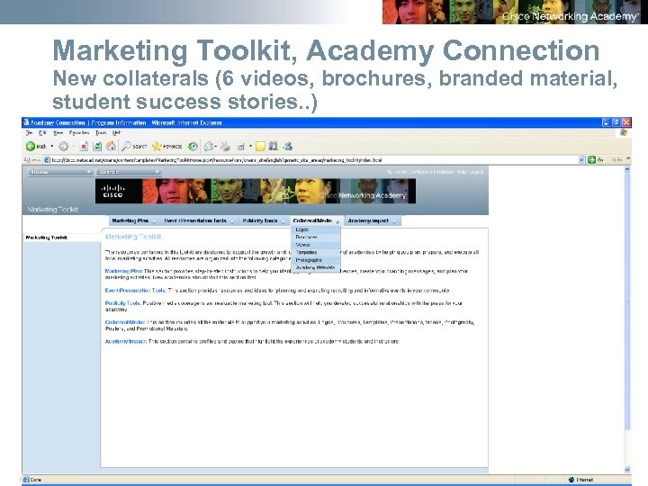Image resolution: width=648 pixels, height=486 pixels.
Task: Open the Marketing Plan tab
Action: click(x=133, y=220)
